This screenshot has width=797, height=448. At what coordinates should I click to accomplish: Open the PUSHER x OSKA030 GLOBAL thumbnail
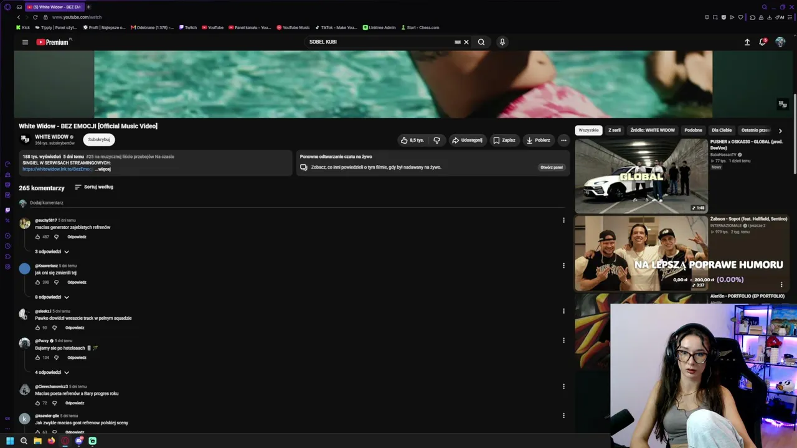pyautogui.click(x=641, y=176)
